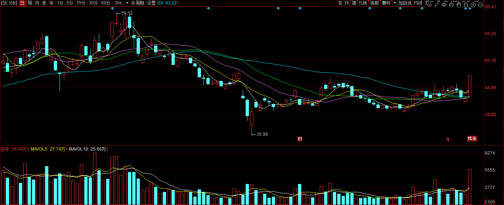The height and width of the screenshot is (205, 504).
Task: Click the 60.41 price axis label
Action: click(491, 7)
